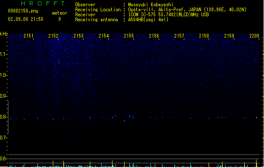Screen dimensions: 264x167
Task: Click the kHz axis unit label
Action: (4, 34)
